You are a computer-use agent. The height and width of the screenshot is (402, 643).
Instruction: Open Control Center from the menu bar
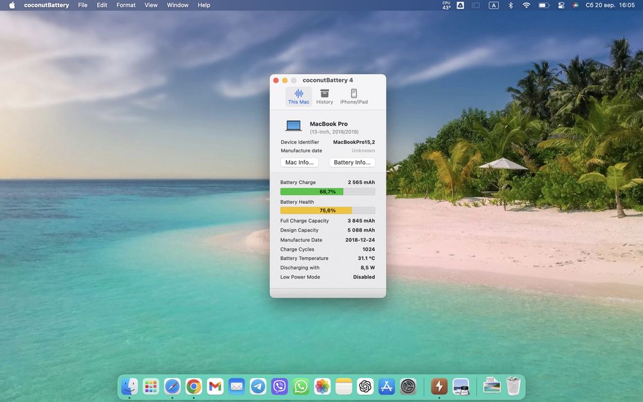(560, 5)
